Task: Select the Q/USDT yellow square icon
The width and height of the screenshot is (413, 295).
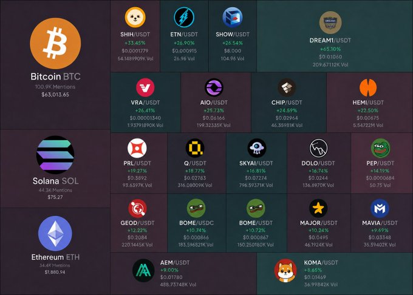Action: click(x=195, y=148)
